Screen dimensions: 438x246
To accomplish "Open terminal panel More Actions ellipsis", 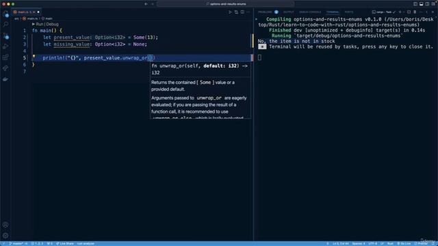I will (421, 12).
